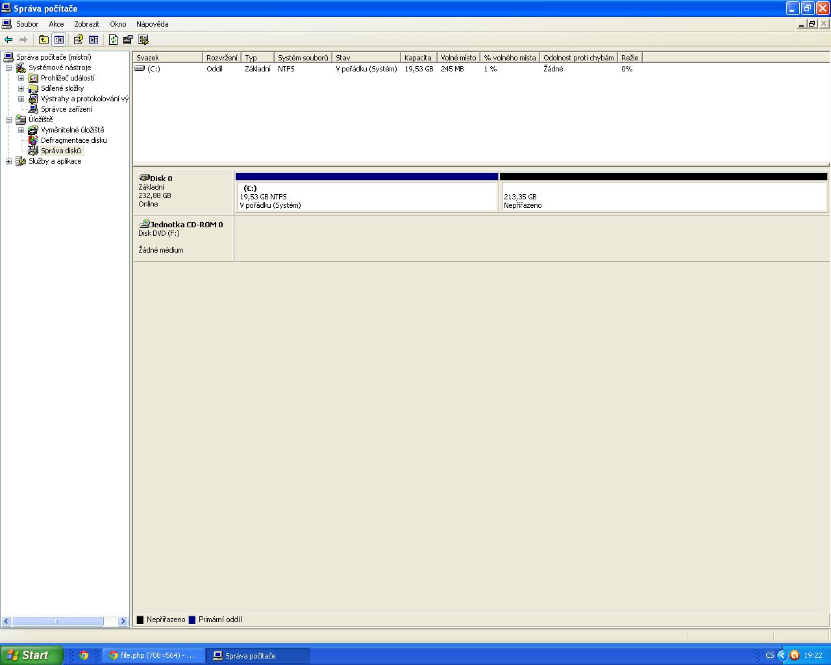
Task: Click the (C:) volume drive icon in list
Action: [x=140, y=68]
